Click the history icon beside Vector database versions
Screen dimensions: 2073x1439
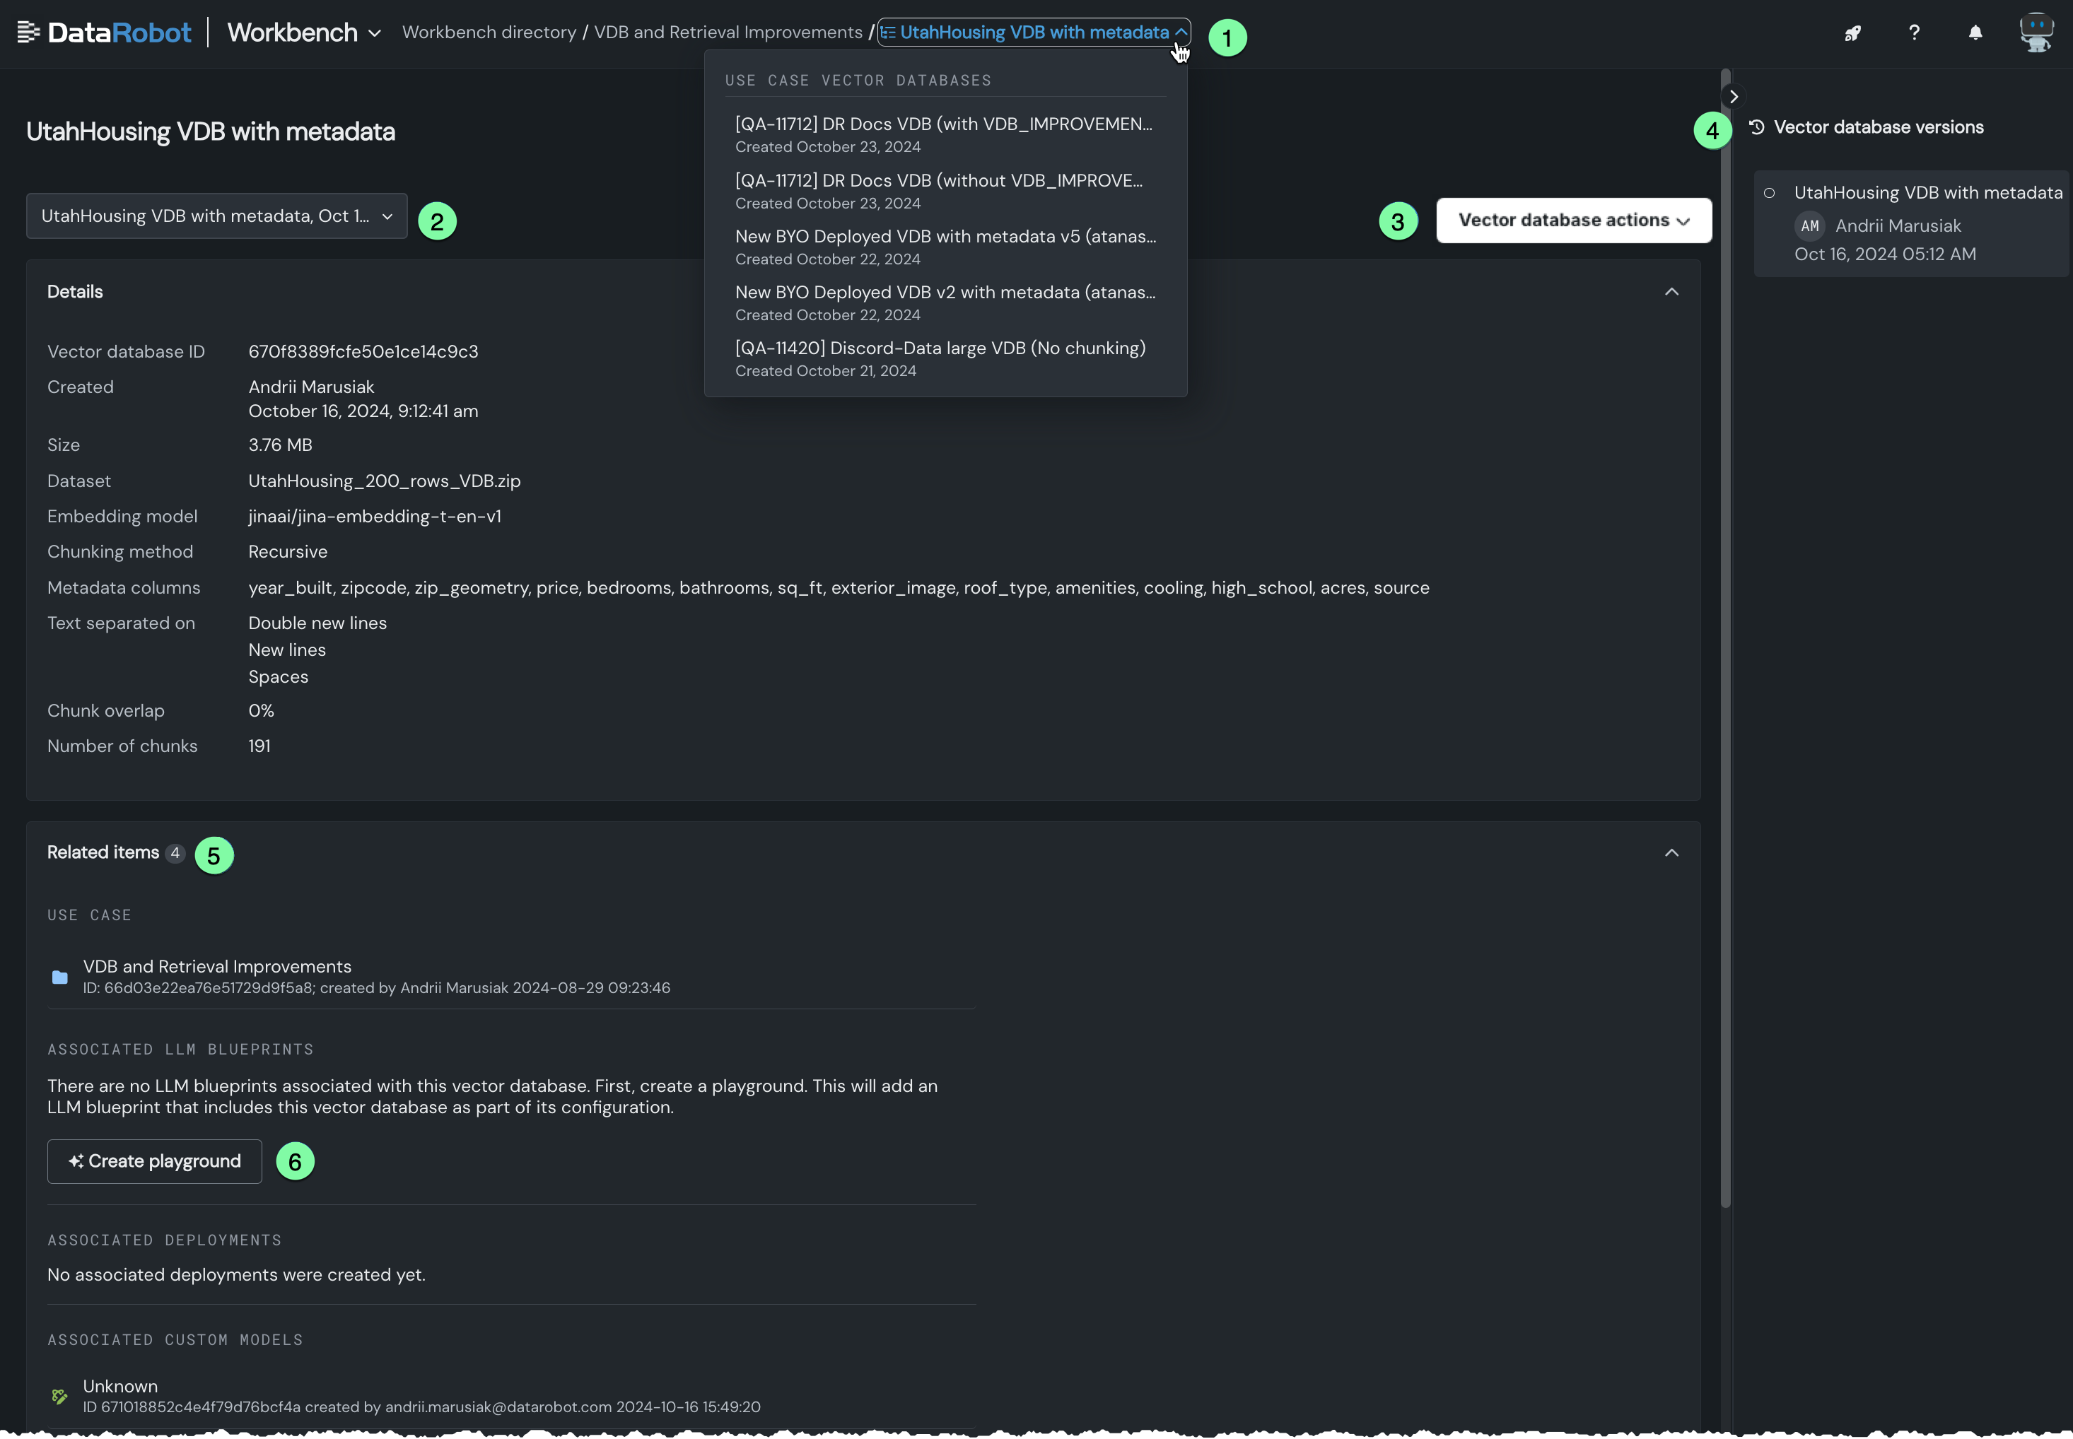[1756, 127]
